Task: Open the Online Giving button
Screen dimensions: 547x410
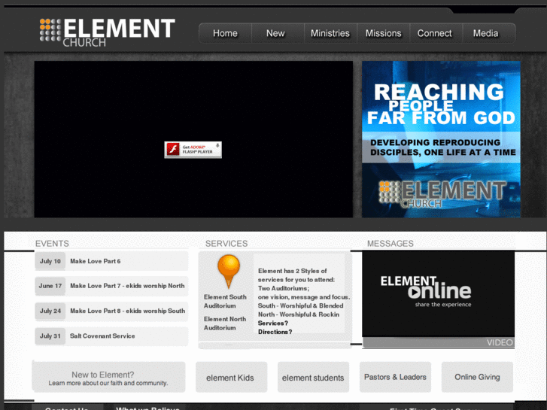Action: [x=477, y=377]
